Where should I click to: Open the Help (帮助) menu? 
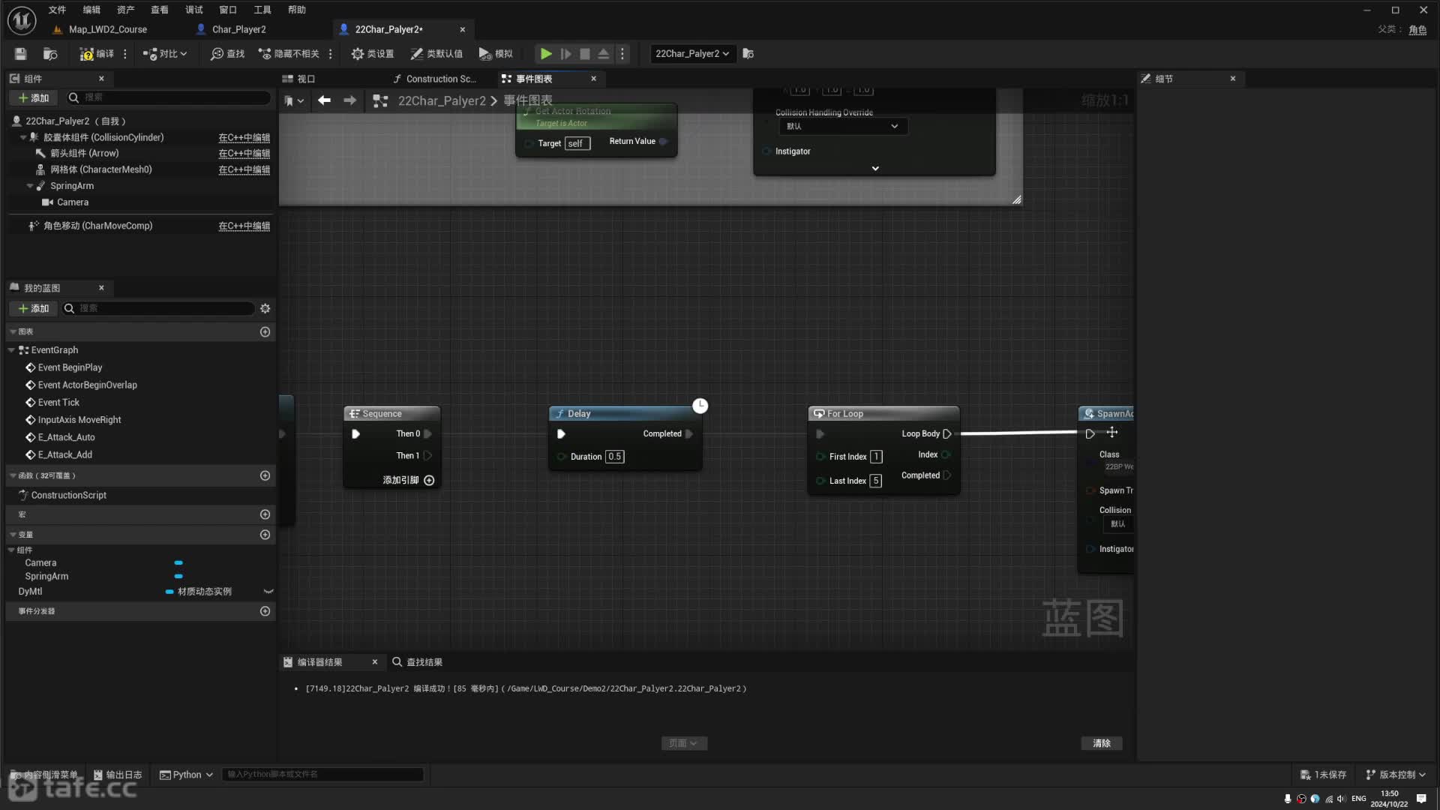pyautogui.click(x=297, y=10)
